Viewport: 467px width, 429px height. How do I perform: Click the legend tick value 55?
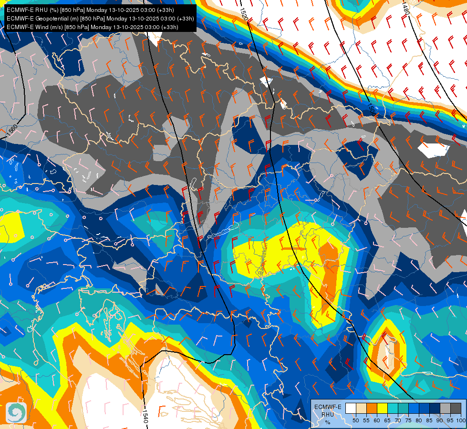(x=366, y=420)
